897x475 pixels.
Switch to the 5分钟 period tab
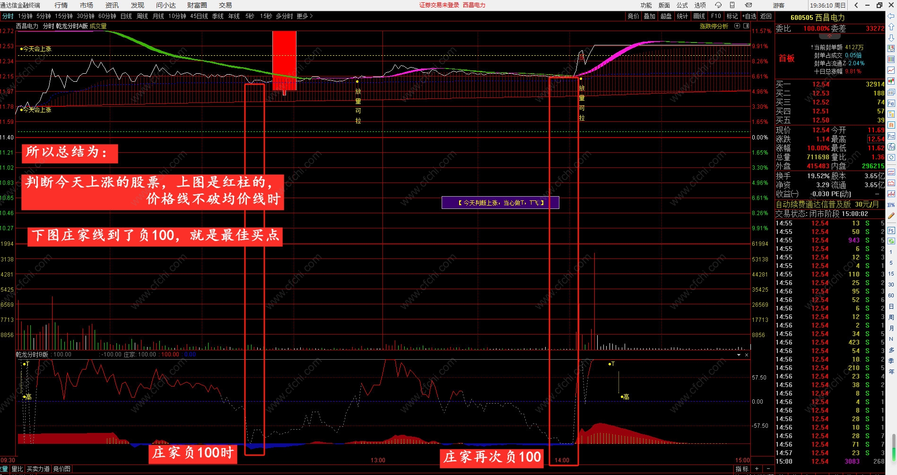point(44,16)
